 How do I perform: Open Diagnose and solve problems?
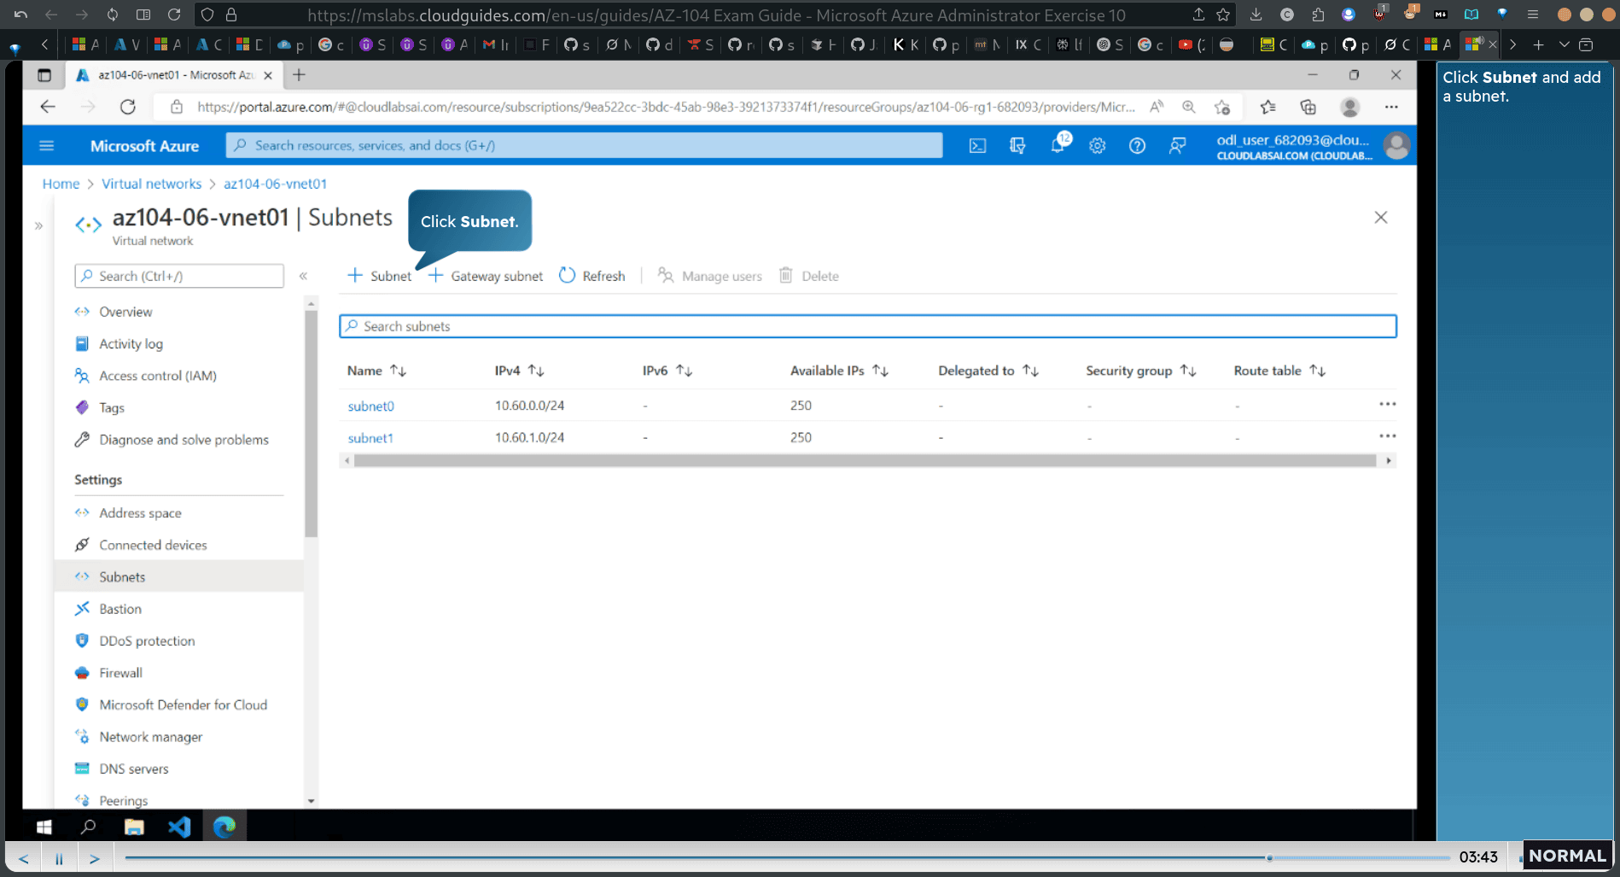(183, 440)
